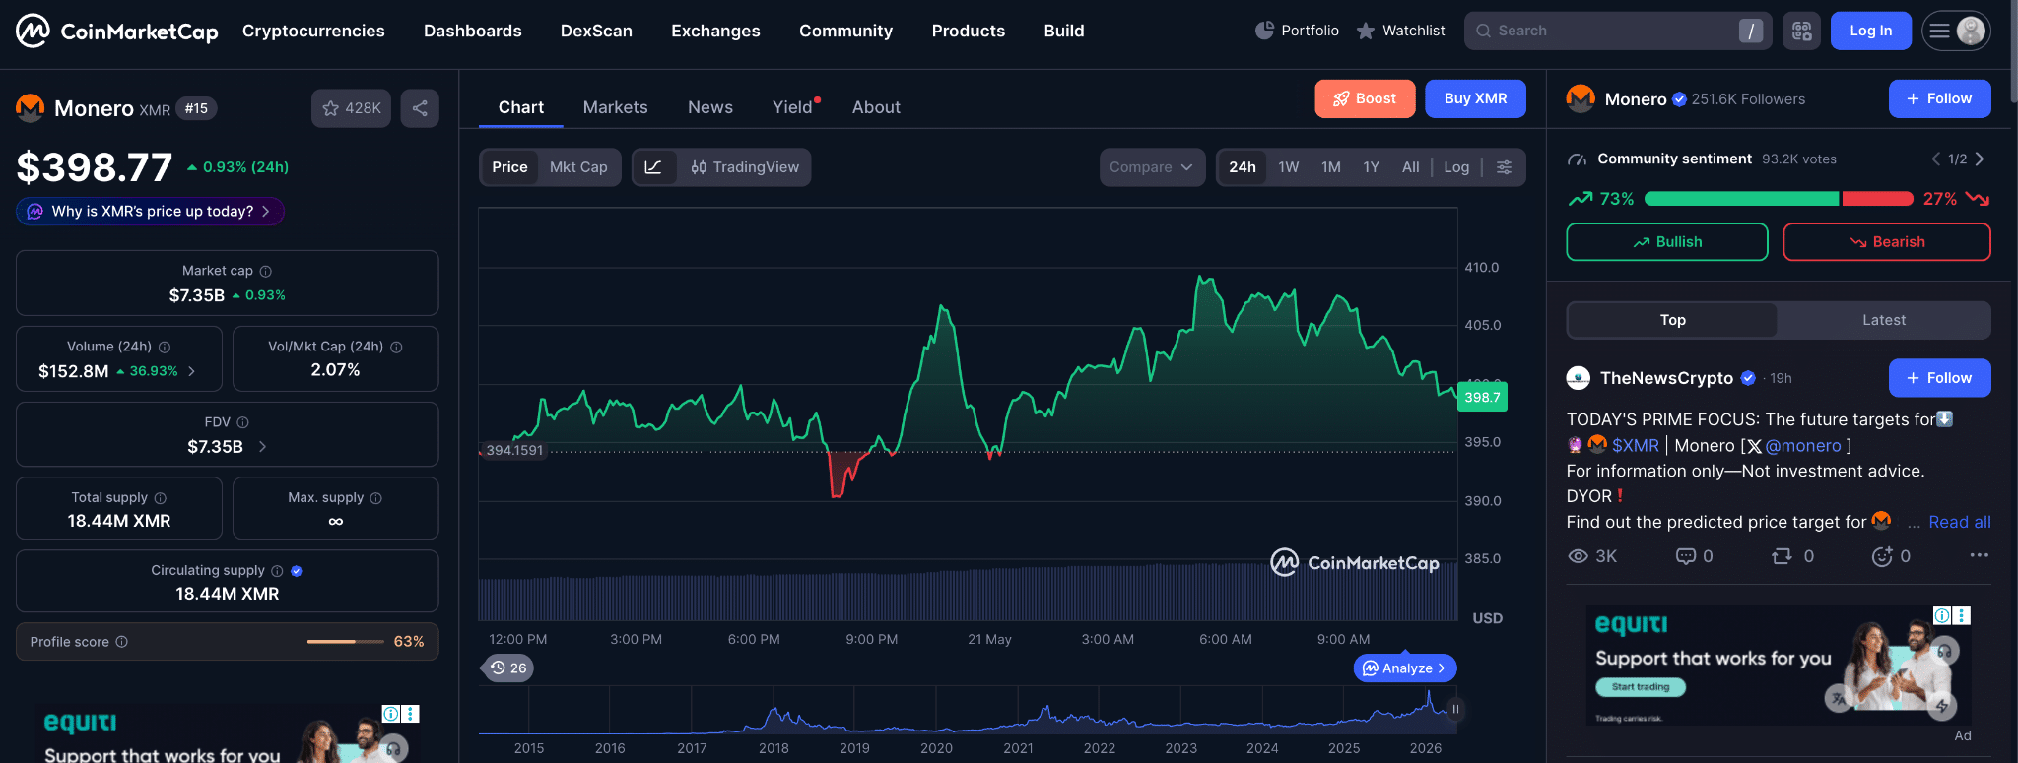Go to next community sentiment page
The width and height of the screenshot is (2018, 763).
pos(1980,159)
